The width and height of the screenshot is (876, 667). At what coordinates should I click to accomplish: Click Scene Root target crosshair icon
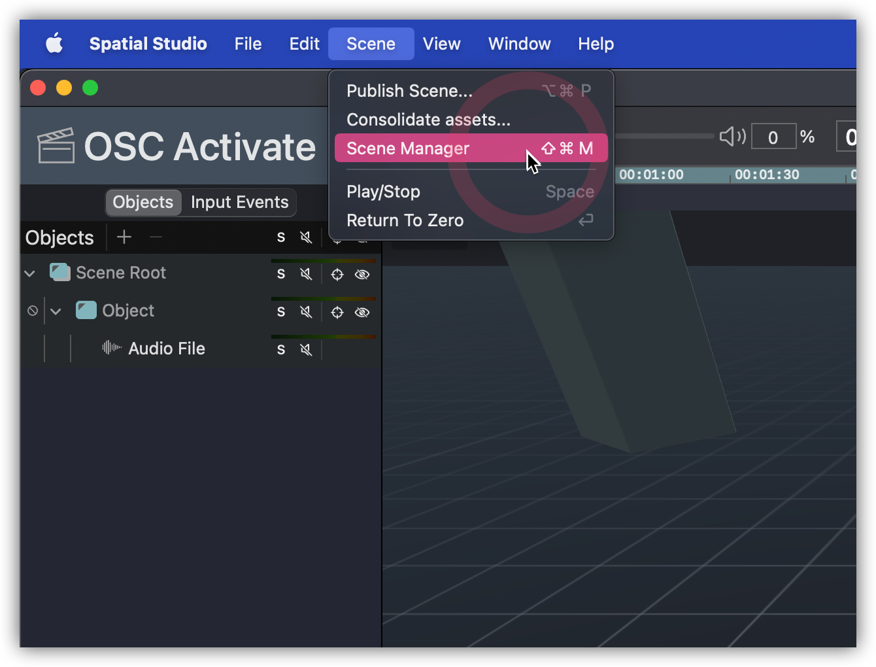tap(337, 275)
